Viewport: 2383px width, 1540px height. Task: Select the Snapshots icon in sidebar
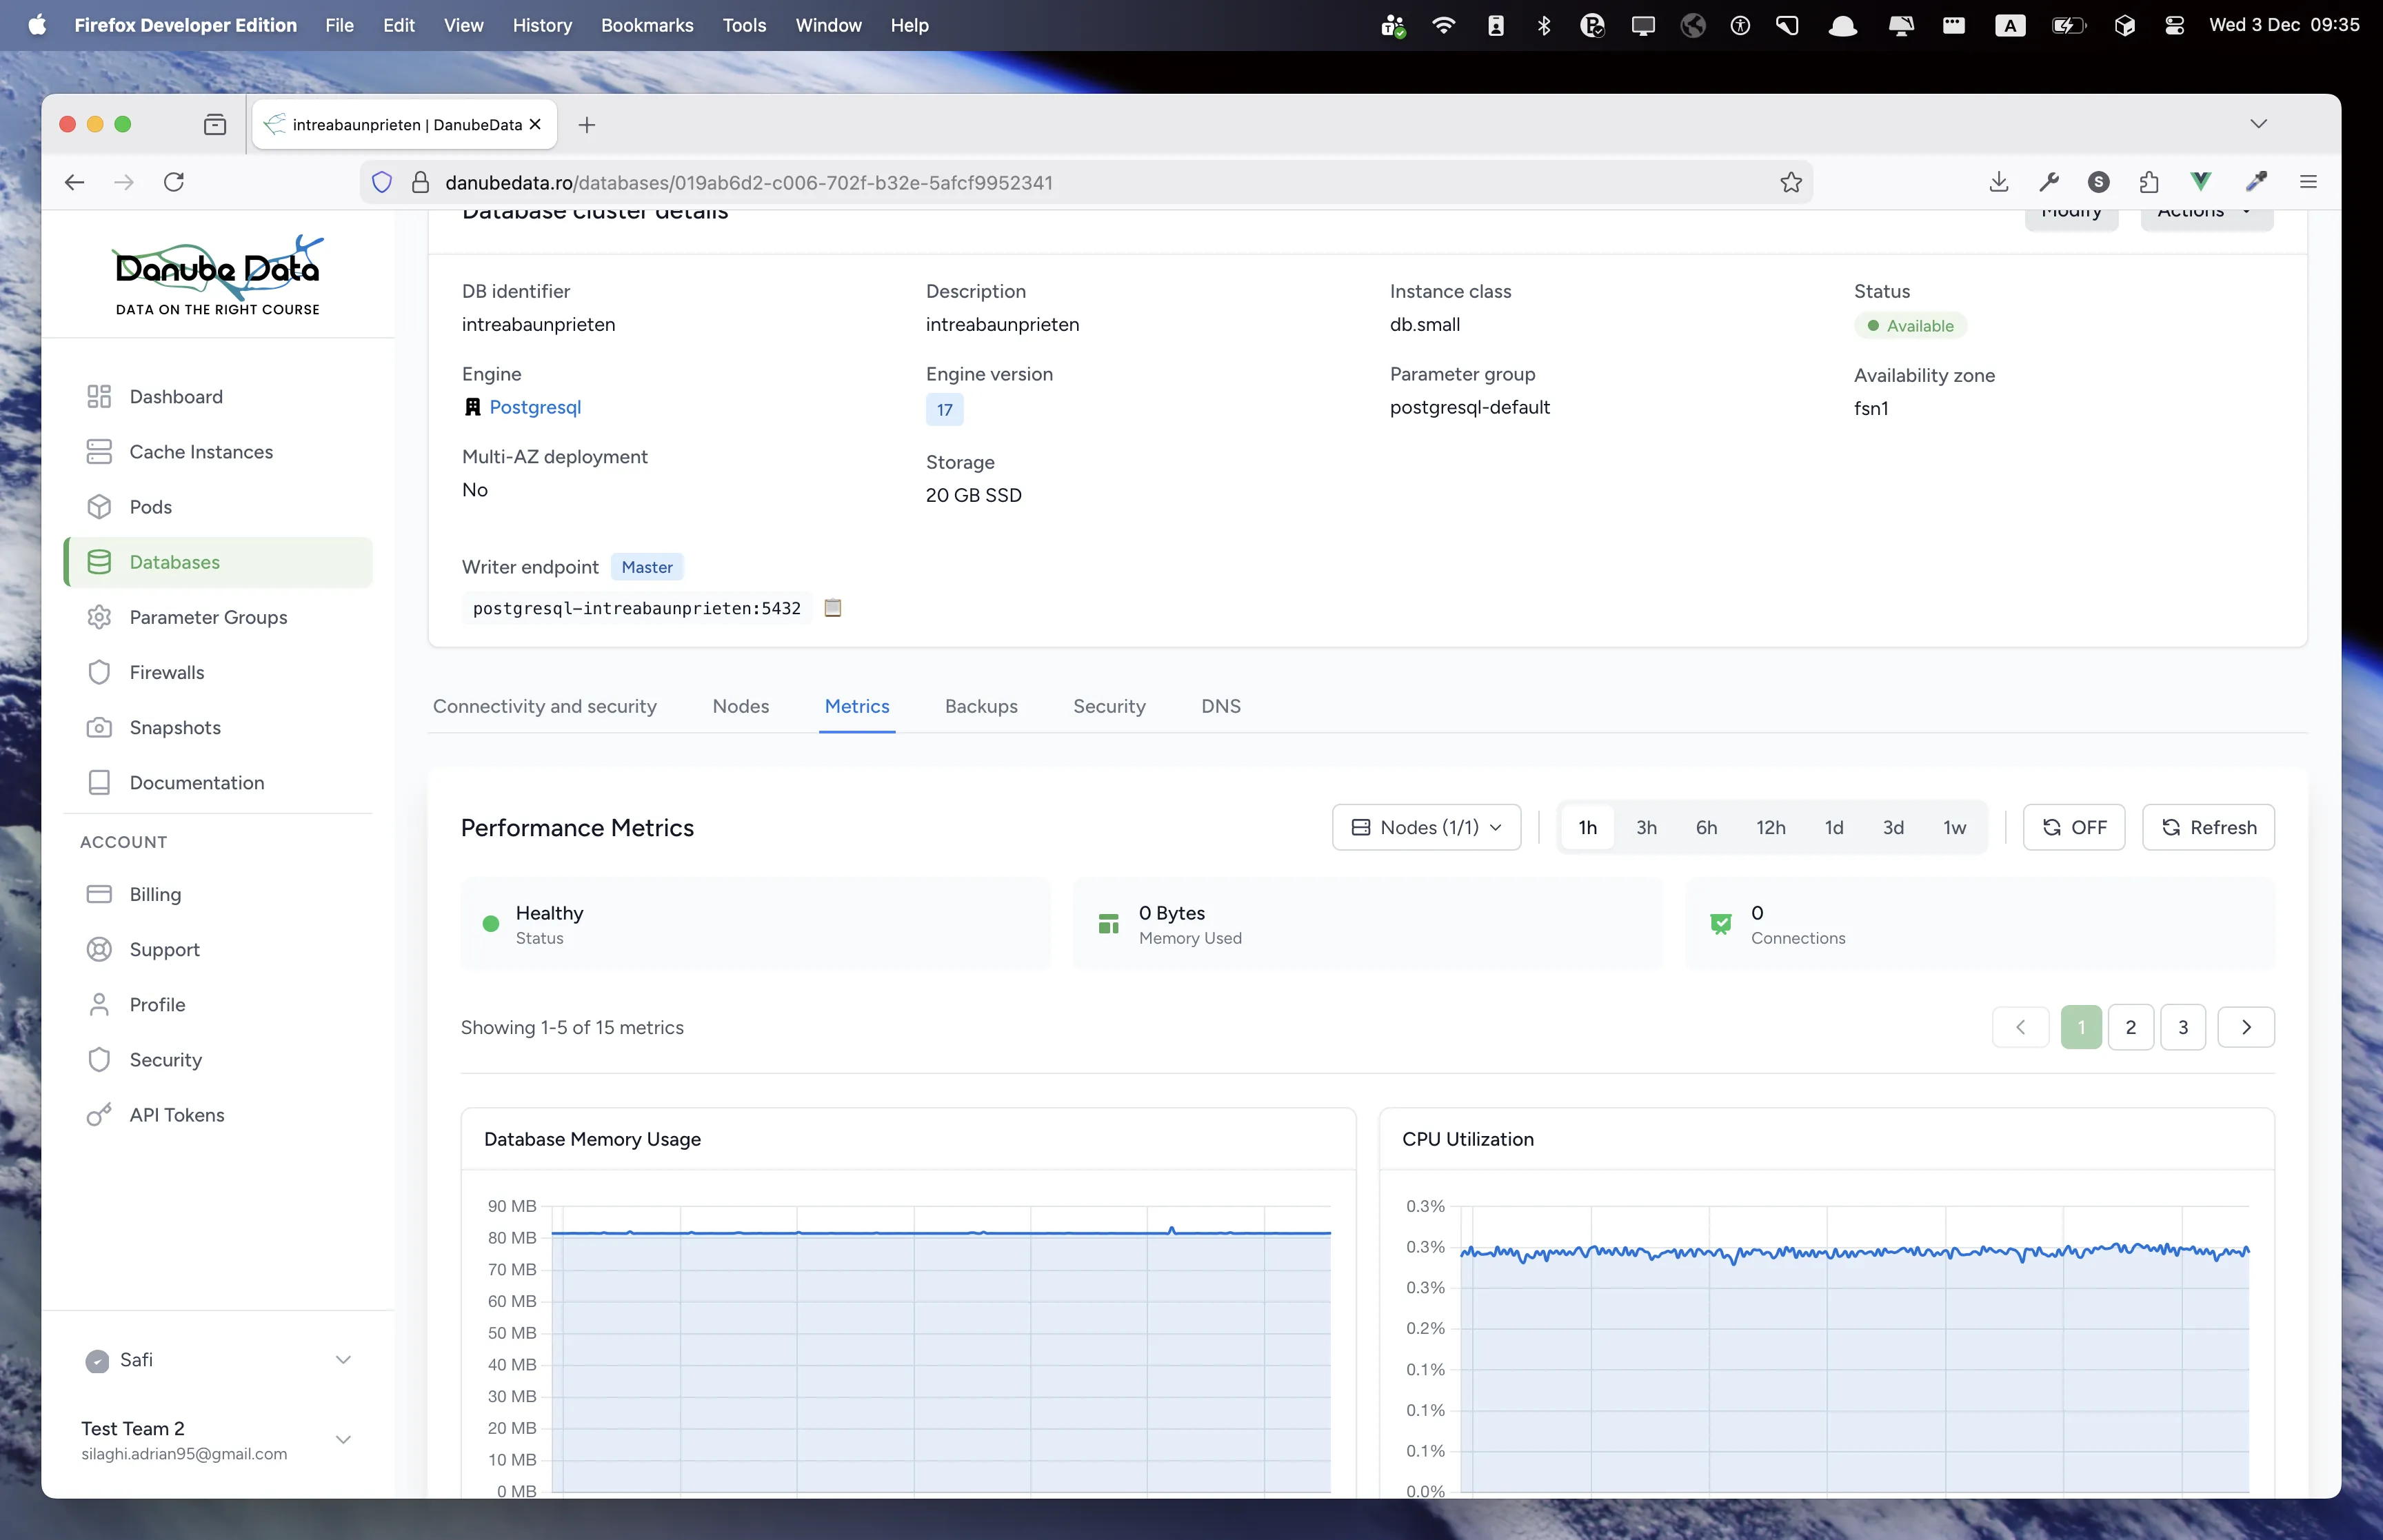coord(100,727)
